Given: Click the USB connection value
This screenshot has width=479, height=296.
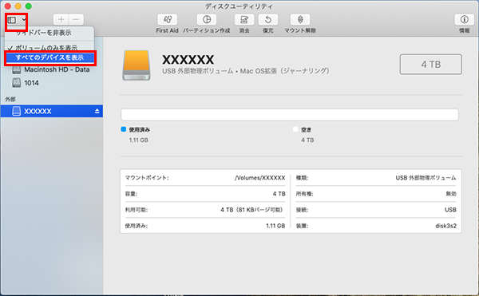Looking at the screenshot, I should point(450,210).
